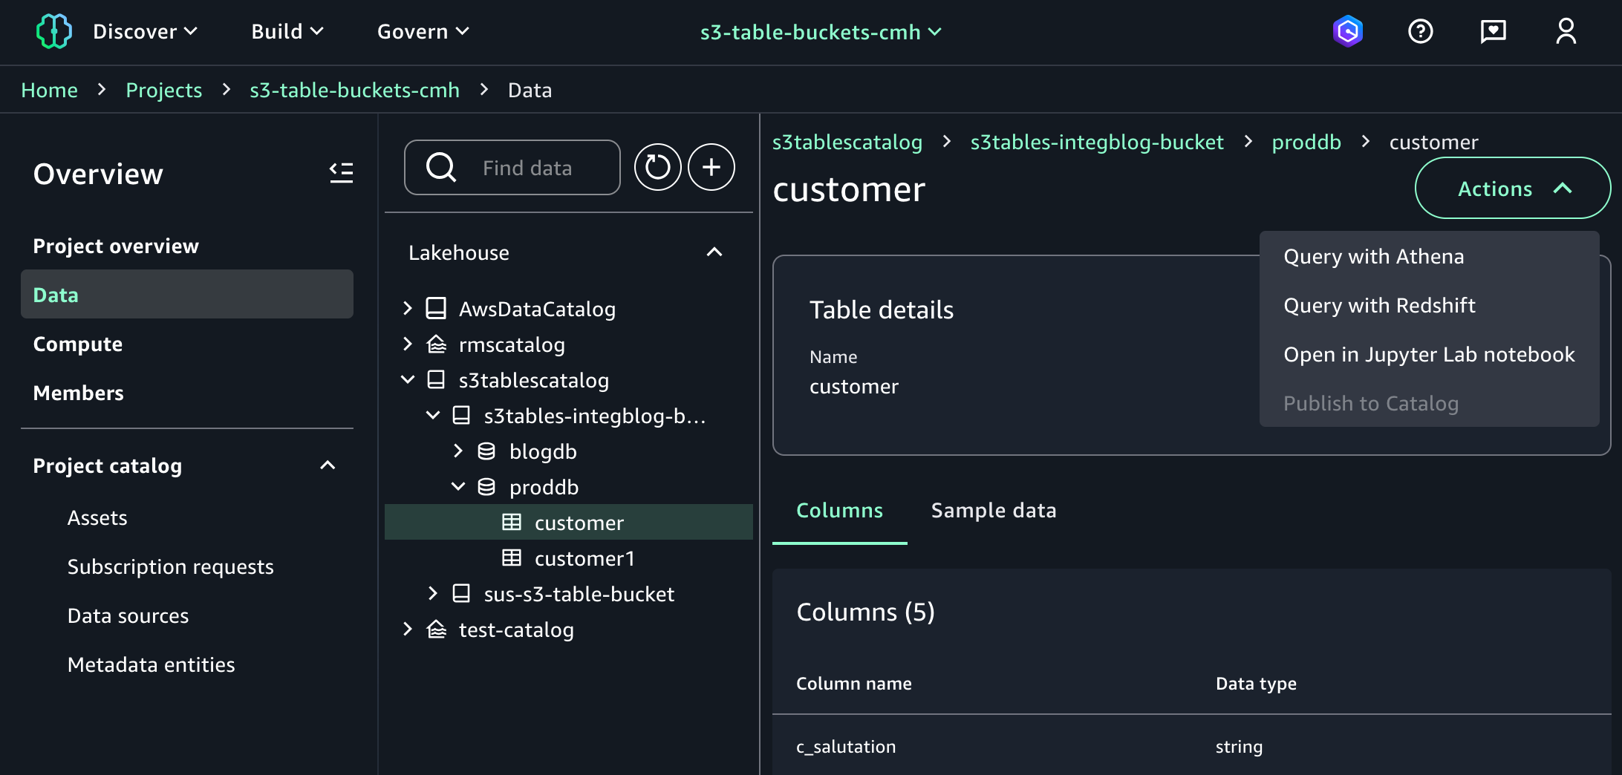Open the Discover menu
The width and height of the screenshot is (1622, 775).
click(x=145, y=31)
